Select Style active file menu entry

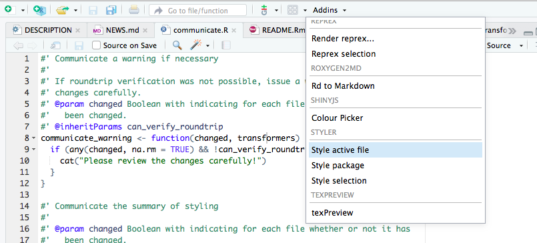coord(396,150)
